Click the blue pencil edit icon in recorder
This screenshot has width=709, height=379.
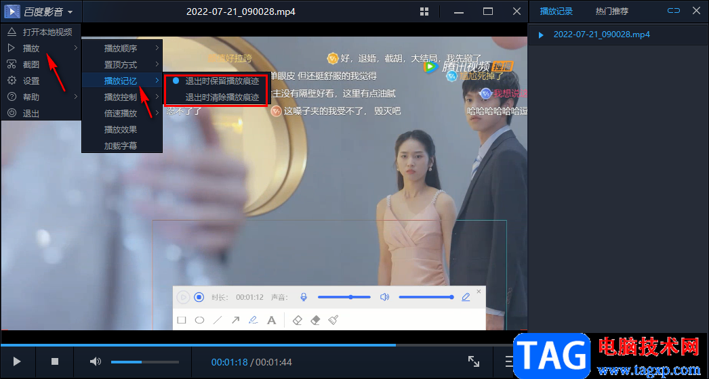coord(466,297)
